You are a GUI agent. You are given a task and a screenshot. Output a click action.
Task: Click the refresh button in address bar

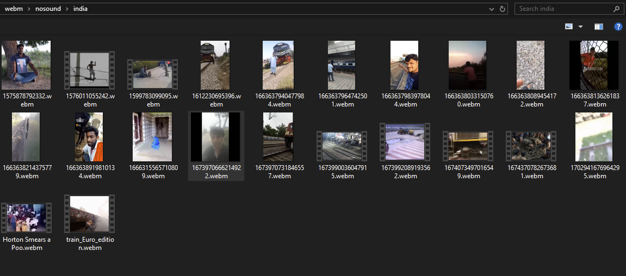(x=502, y=9)
